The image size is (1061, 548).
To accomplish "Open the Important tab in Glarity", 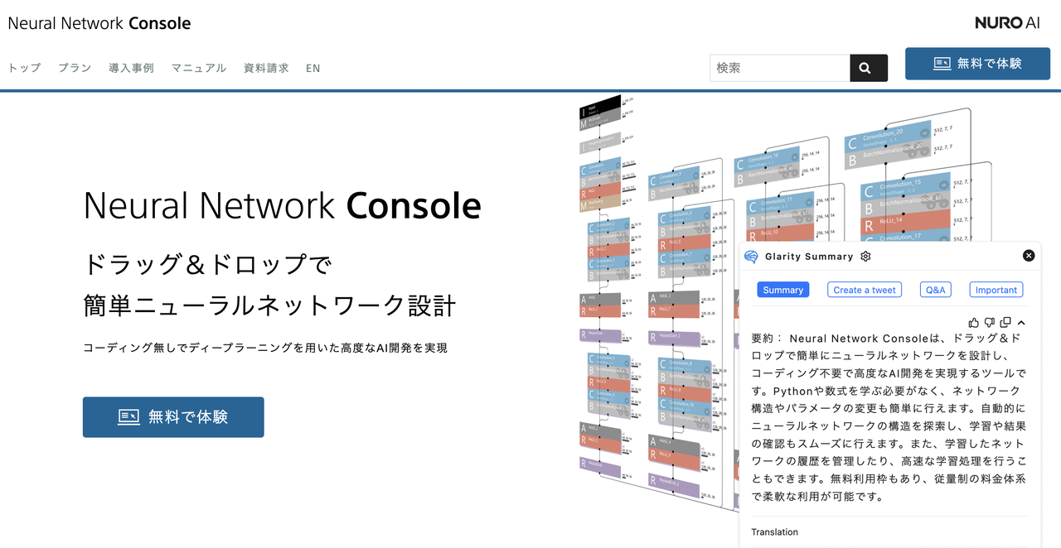I will click(996, 290).
